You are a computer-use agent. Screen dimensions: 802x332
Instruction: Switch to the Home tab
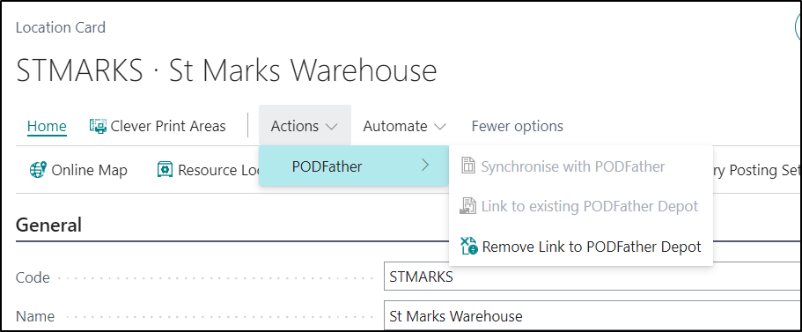tap(47, 126)
